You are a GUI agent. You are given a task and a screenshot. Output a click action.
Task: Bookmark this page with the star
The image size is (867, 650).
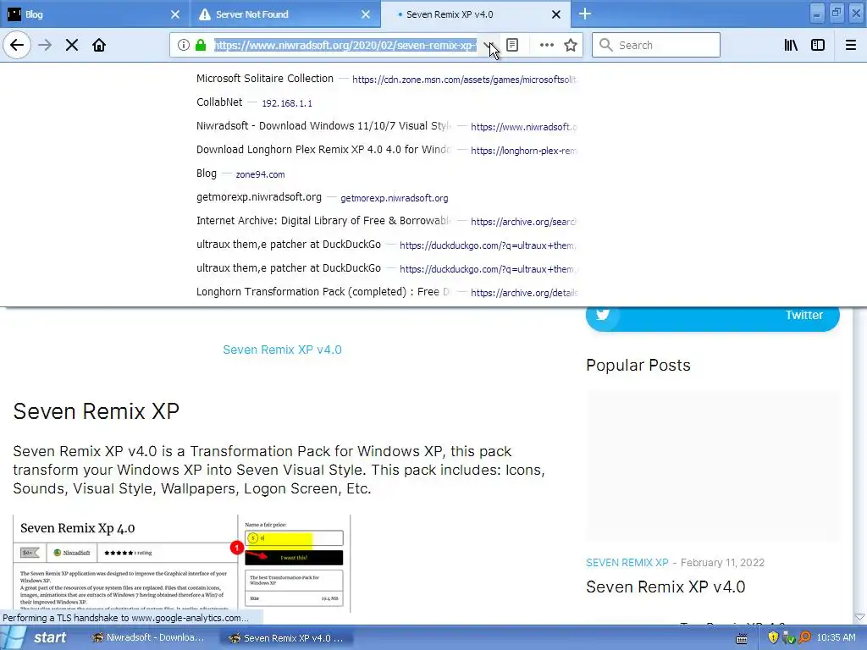[x=571, y=45]
